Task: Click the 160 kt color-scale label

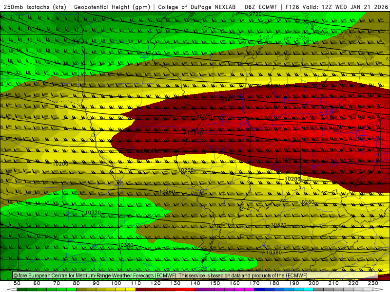Action: pyautogui.click(x=234, y=283)
